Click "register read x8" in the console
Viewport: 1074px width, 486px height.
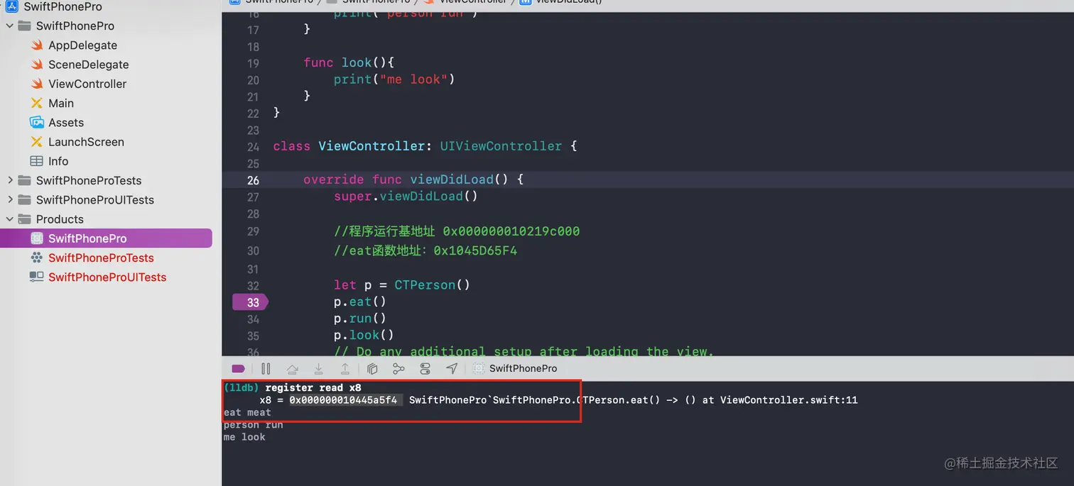tap(313, 388)
